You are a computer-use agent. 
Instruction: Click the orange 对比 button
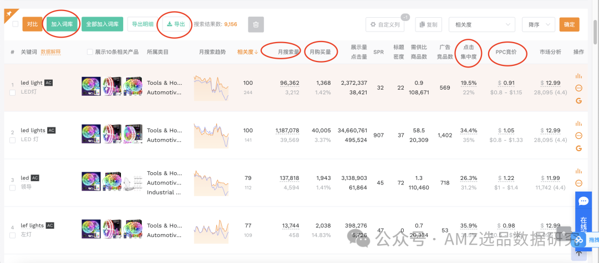[33, 24]
